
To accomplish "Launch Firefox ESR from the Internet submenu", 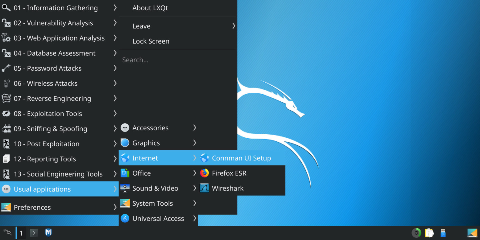I will [229, 173].
